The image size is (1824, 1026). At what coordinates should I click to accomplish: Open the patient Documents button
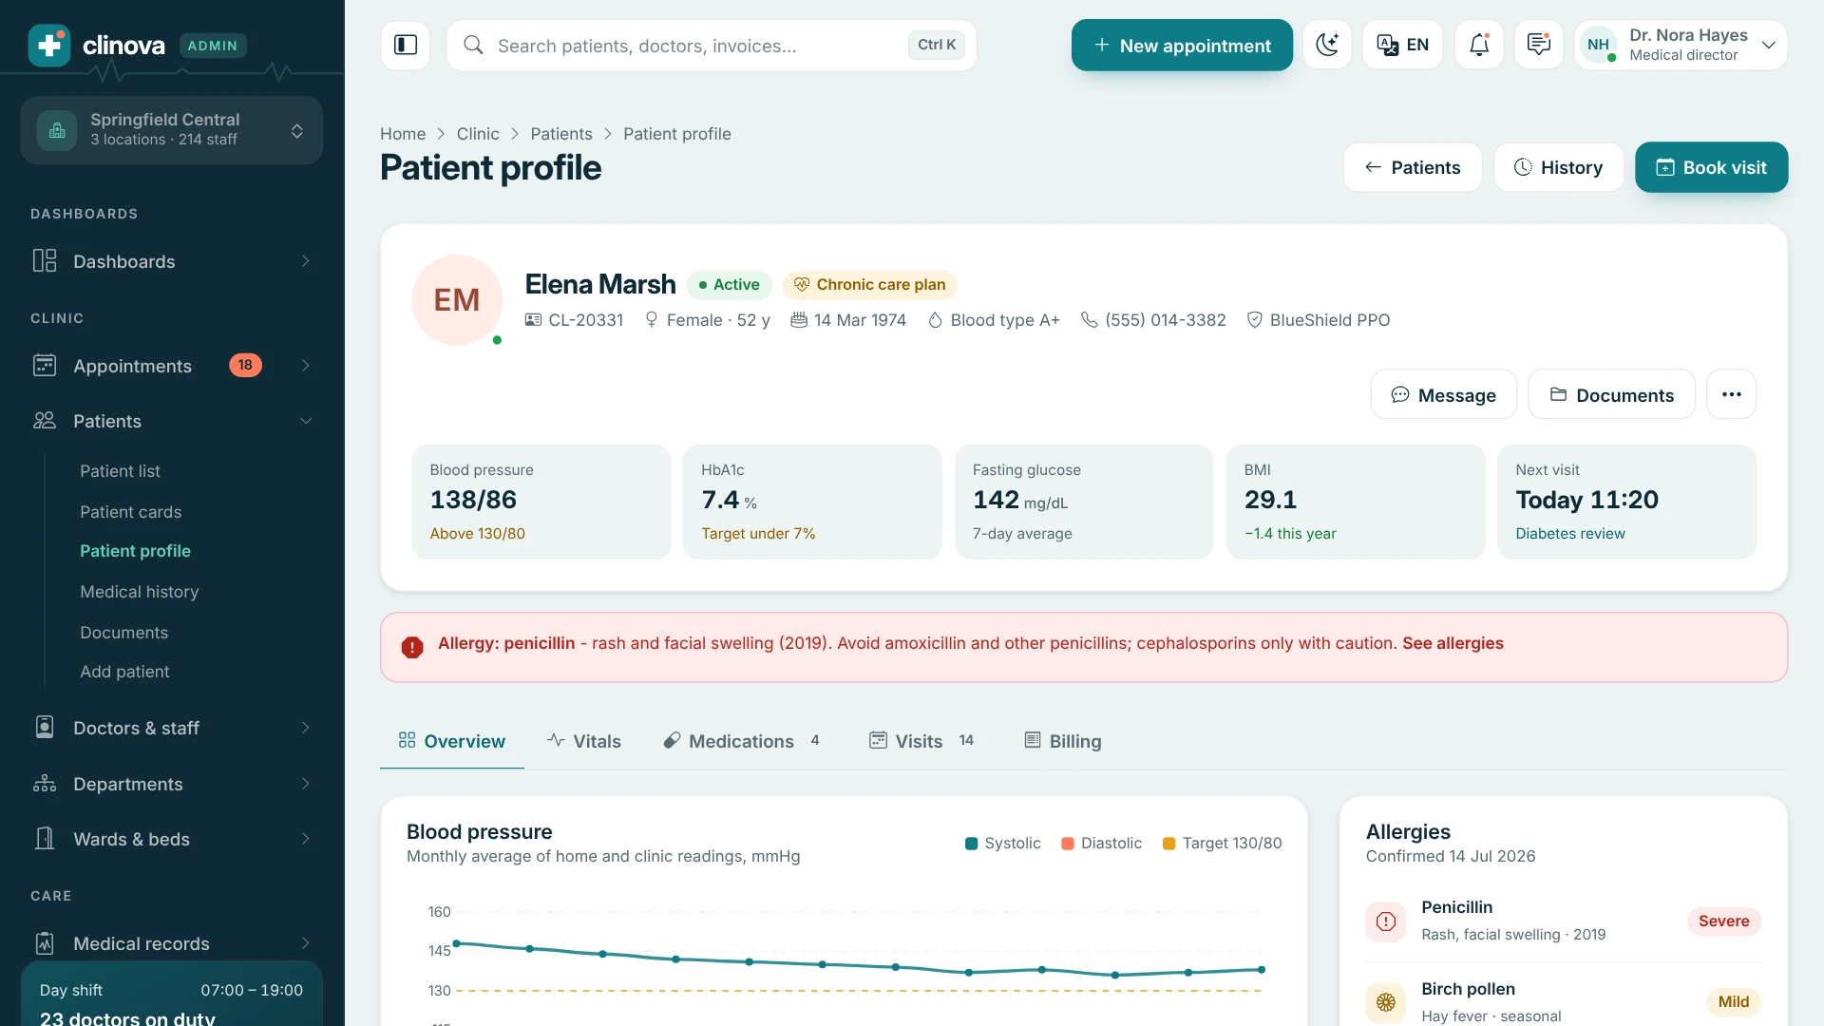pos(1611,394)
